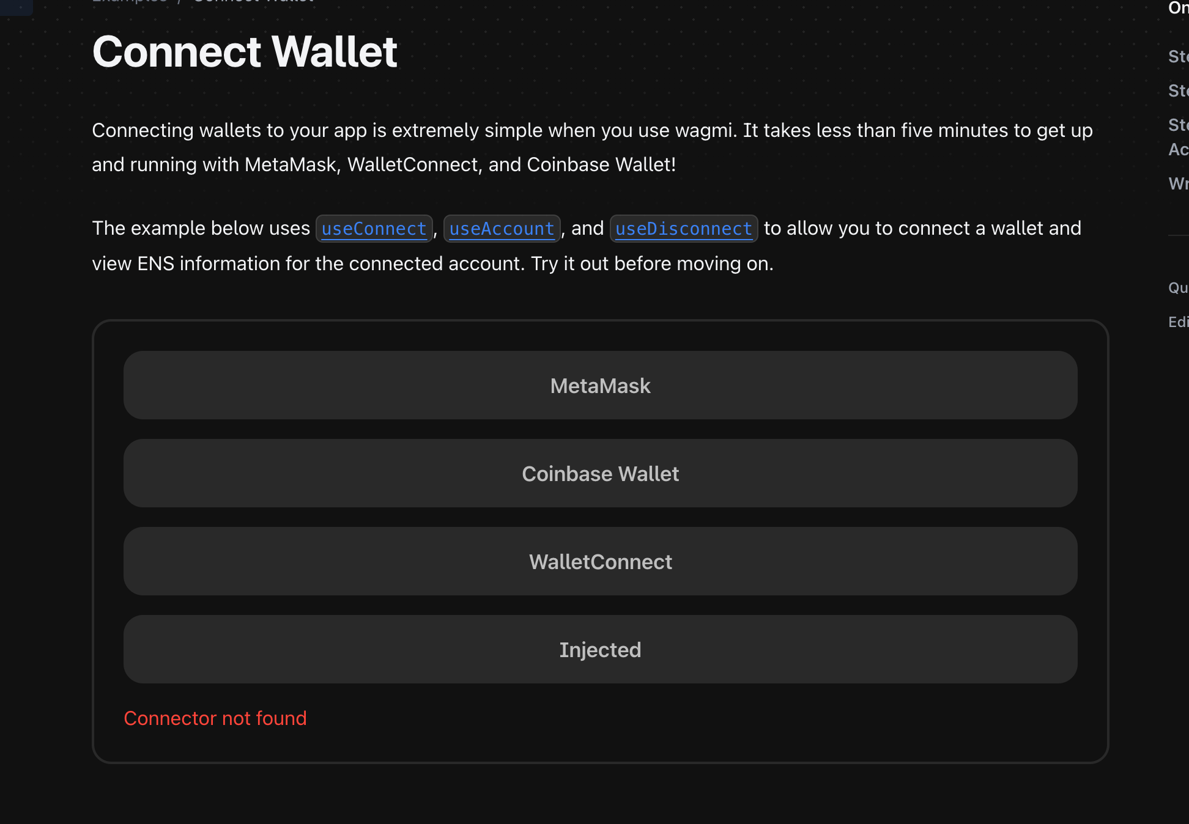Click the Edit link in the sidebar
This screenshot has height=824, width=1189.
pos(1177,322)
